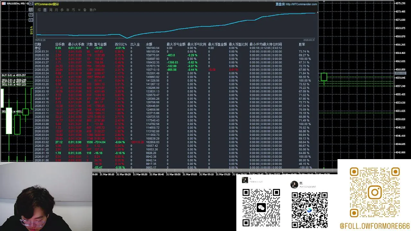Select the 周 weekly tab
This screenshot has width=411, height=231.
point(51,10)
